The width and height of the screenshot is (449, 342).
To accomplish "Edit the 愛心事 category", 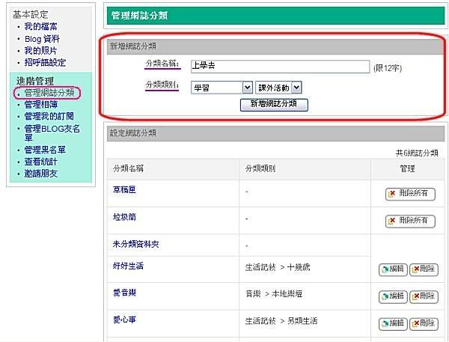I will [x=393, y=323].
